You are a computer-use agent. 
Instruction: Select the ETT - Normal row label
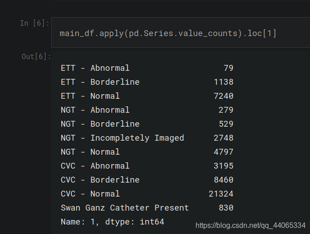[x=90, y=96]
